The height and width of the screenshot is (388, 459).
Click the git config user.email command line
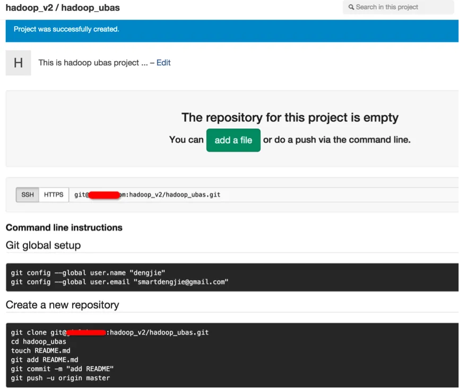(x=119, y=282)
